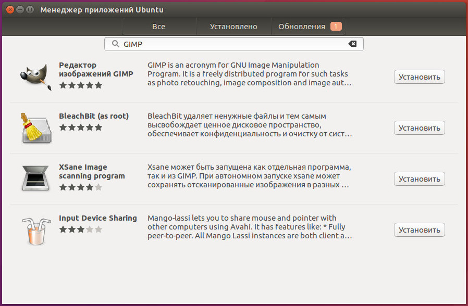Open the Обновления tab
The height and width of the screenshot is (306, 468).
[309, 27]
